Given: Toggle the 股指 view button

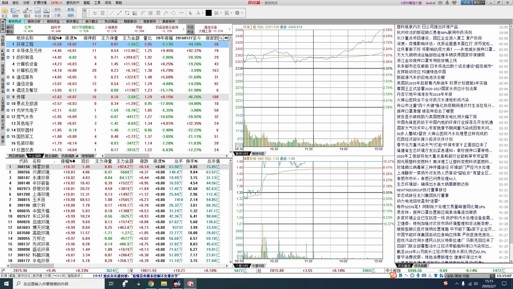Looking at the screenshot, I should click(71, 9).
